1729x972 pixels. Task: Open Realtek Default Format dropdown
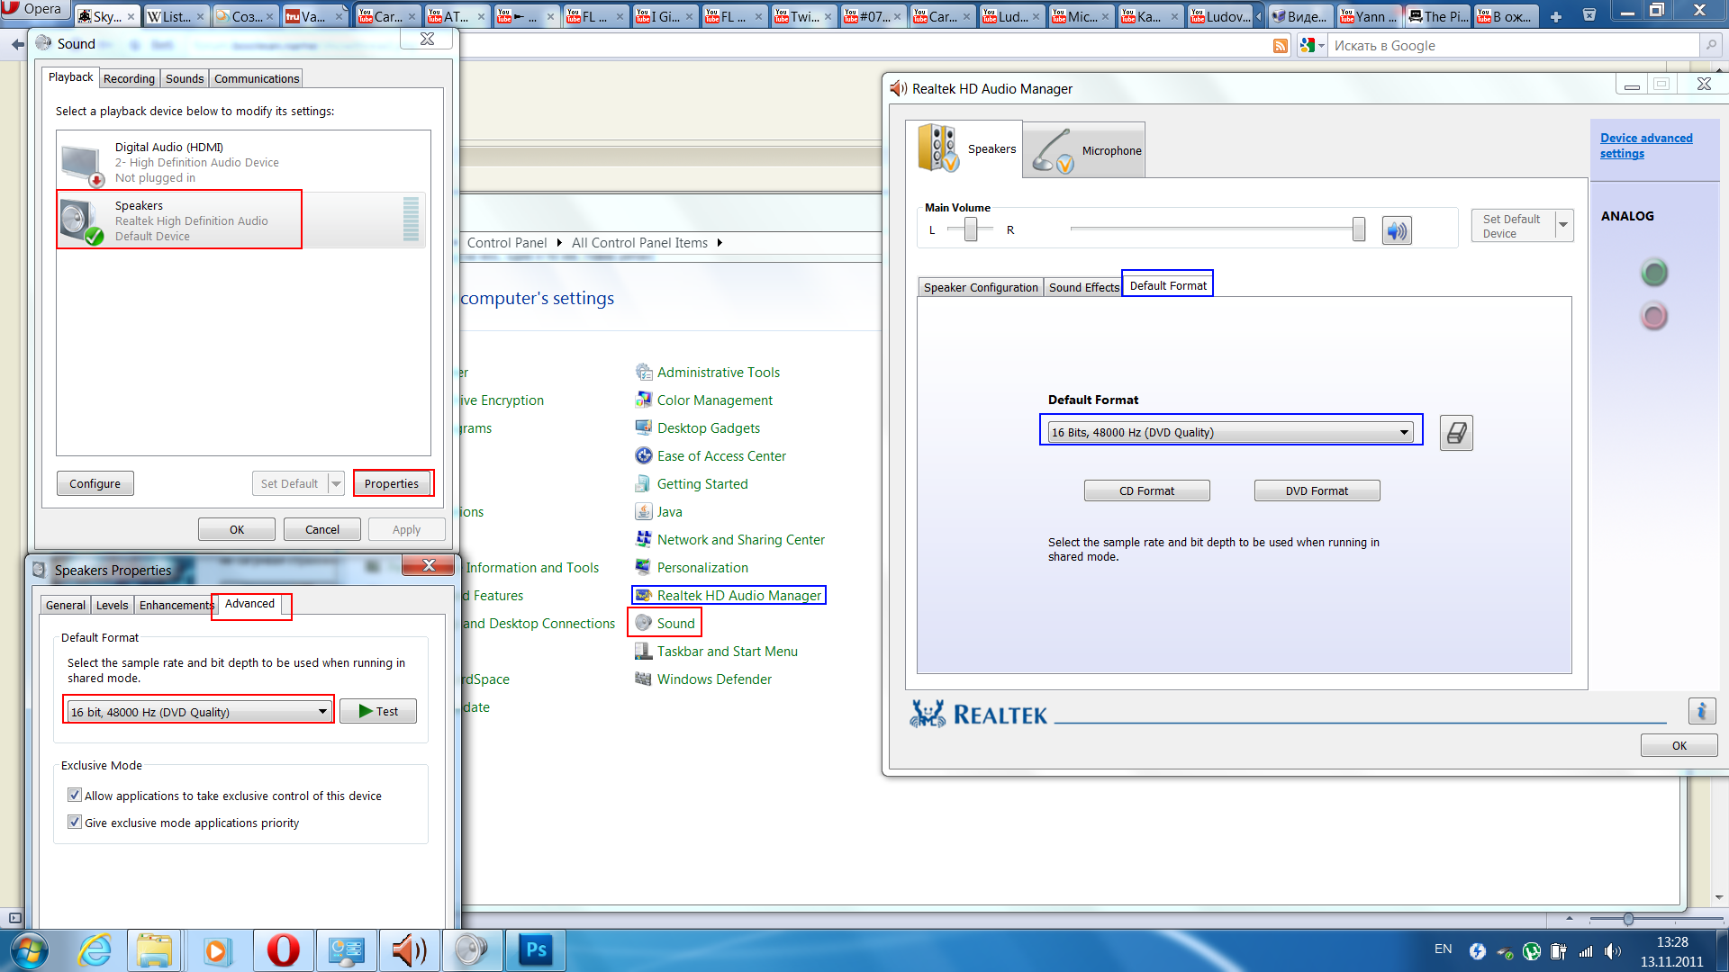[1231, 432]
